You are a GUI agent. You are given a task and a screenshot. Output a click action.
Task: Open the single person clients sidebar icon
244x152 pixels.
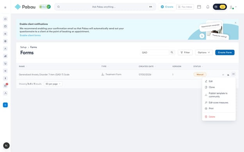[5, 49]
